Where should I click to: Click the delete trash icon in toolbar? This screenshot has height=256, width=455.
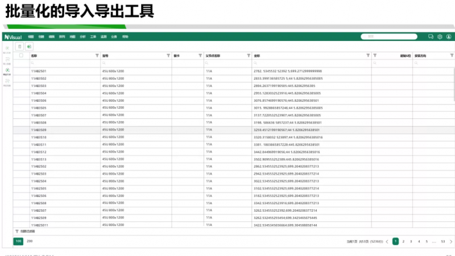click(20, 46)
